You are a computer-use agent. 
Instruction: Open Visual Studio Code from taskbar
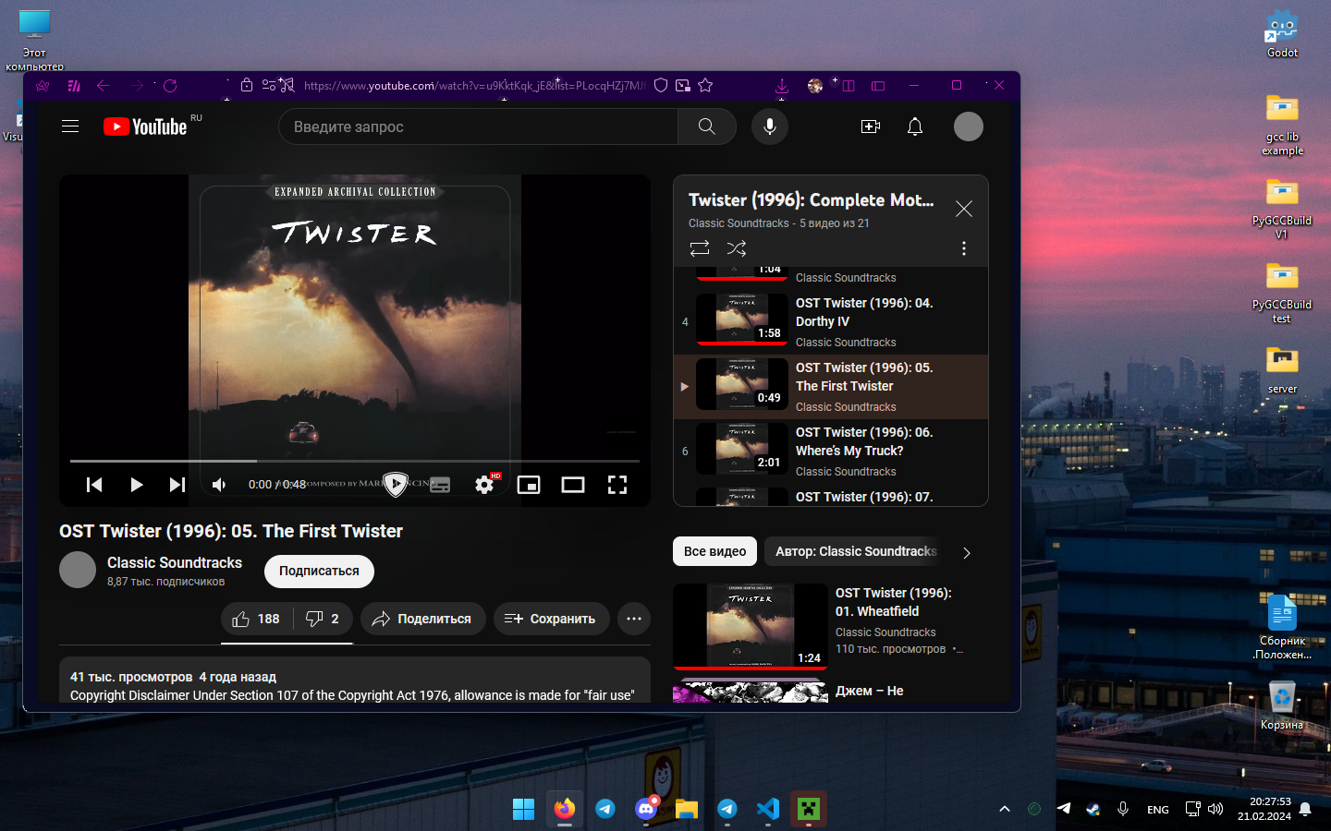[x=768, y=809]
